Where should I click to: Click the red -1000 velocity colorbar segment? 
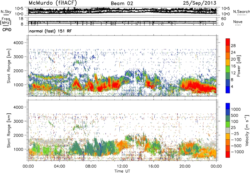click(228, 155)
